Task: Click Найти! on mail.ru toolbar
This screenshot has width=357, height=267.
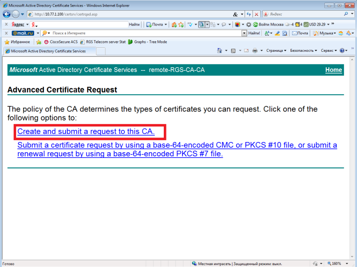Action: pos(254,33)
